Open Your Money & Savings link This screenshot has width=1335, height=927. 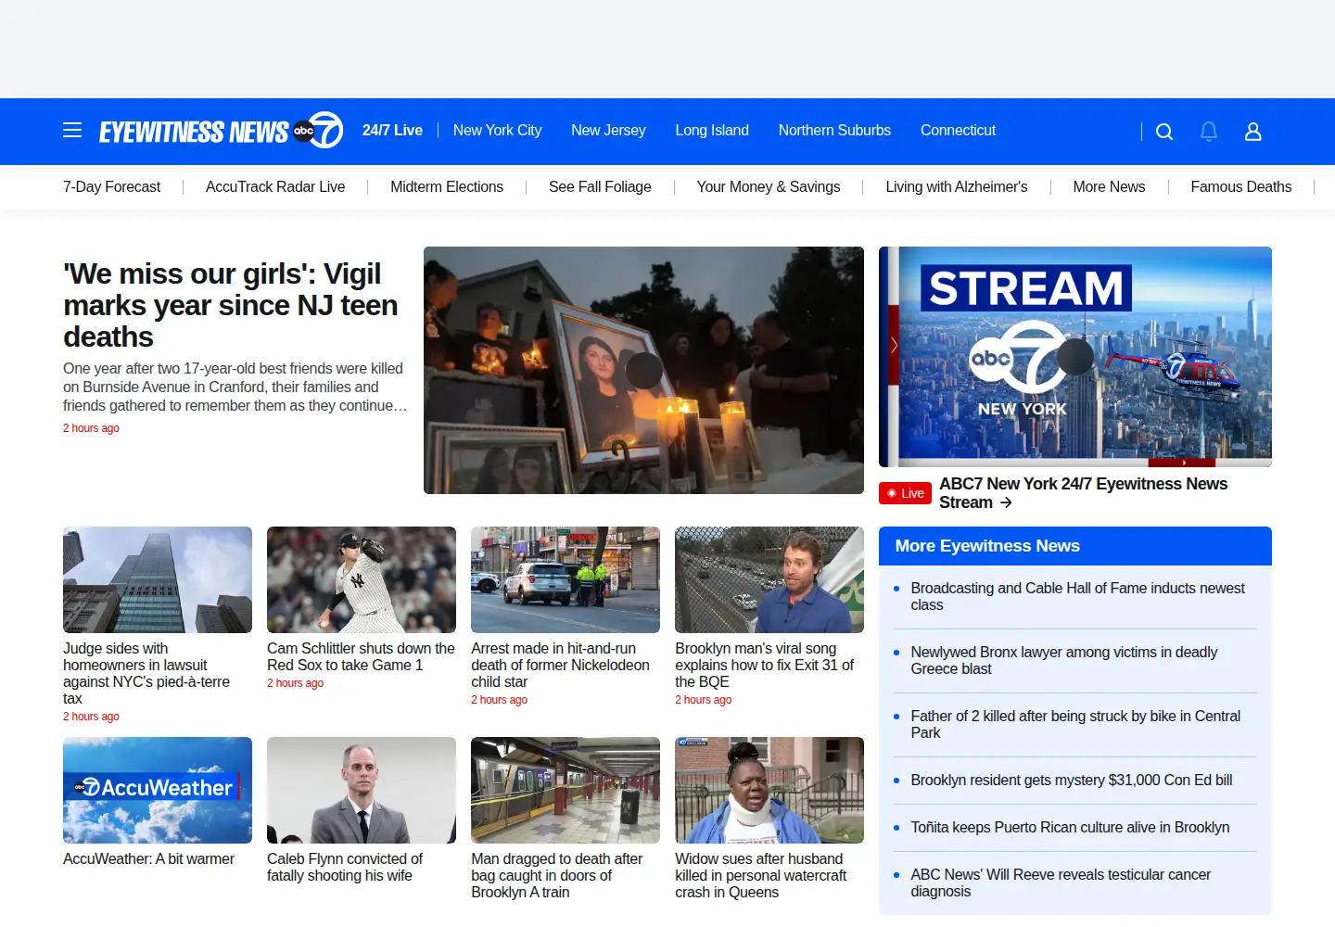click(769, 187)
